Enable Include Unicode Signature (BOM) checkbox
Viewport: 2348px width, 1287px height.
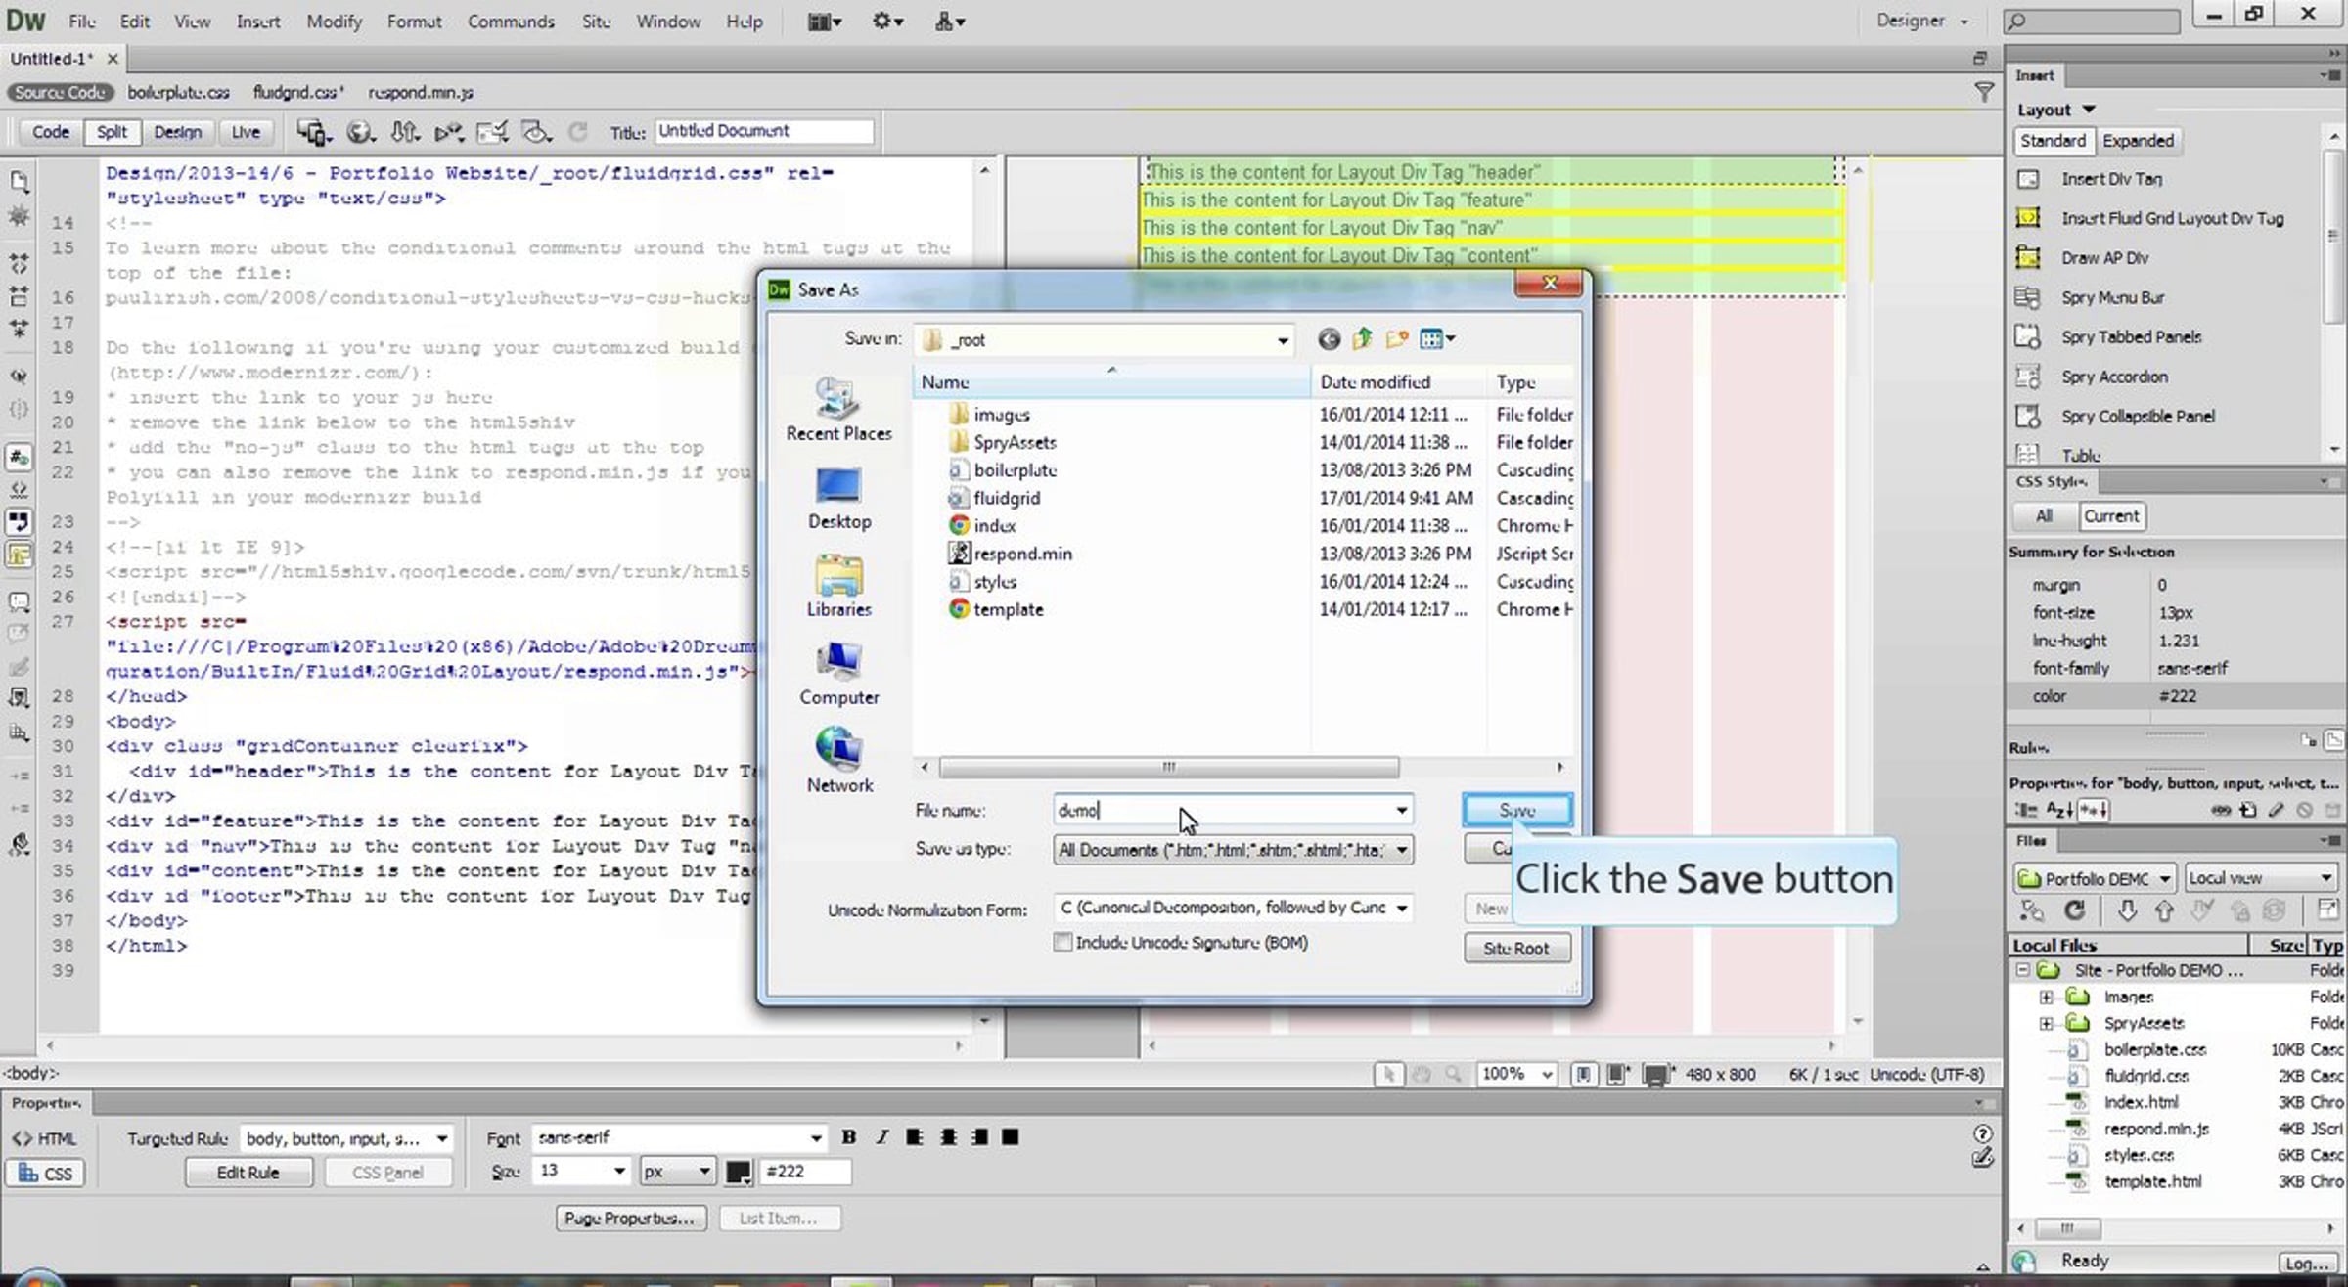coord(1062,943)
